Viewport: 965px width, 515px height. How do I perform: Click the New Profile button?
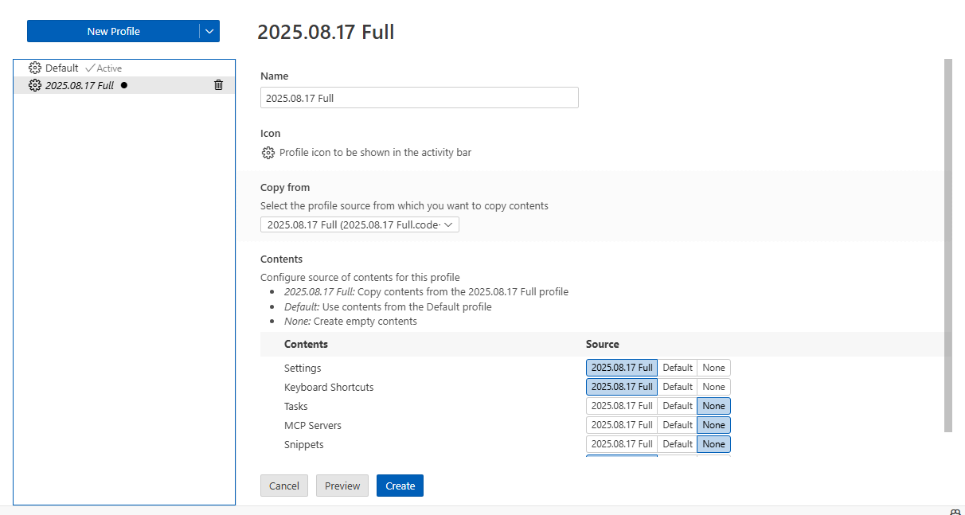point(113,32)
